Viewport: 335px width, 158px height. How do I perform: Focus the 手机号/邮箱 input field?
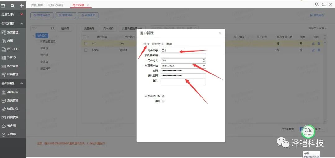(183, 56)
